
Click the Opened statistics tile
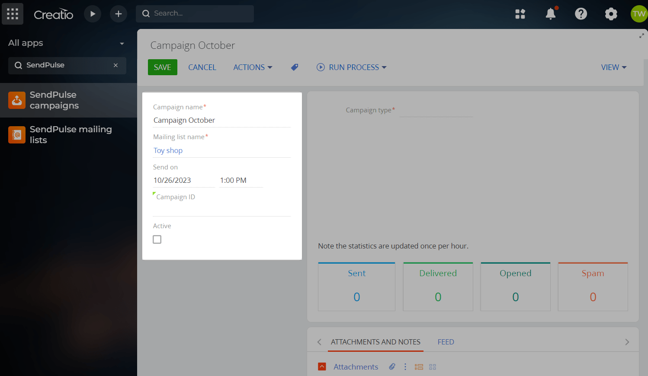coord(515,287)
